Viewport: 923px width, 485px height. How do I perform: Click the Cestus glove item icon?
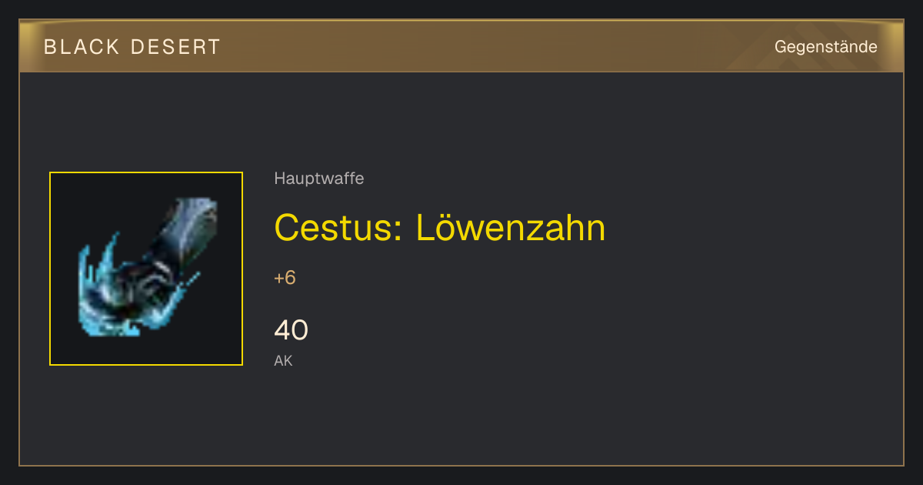pos(146,268)
